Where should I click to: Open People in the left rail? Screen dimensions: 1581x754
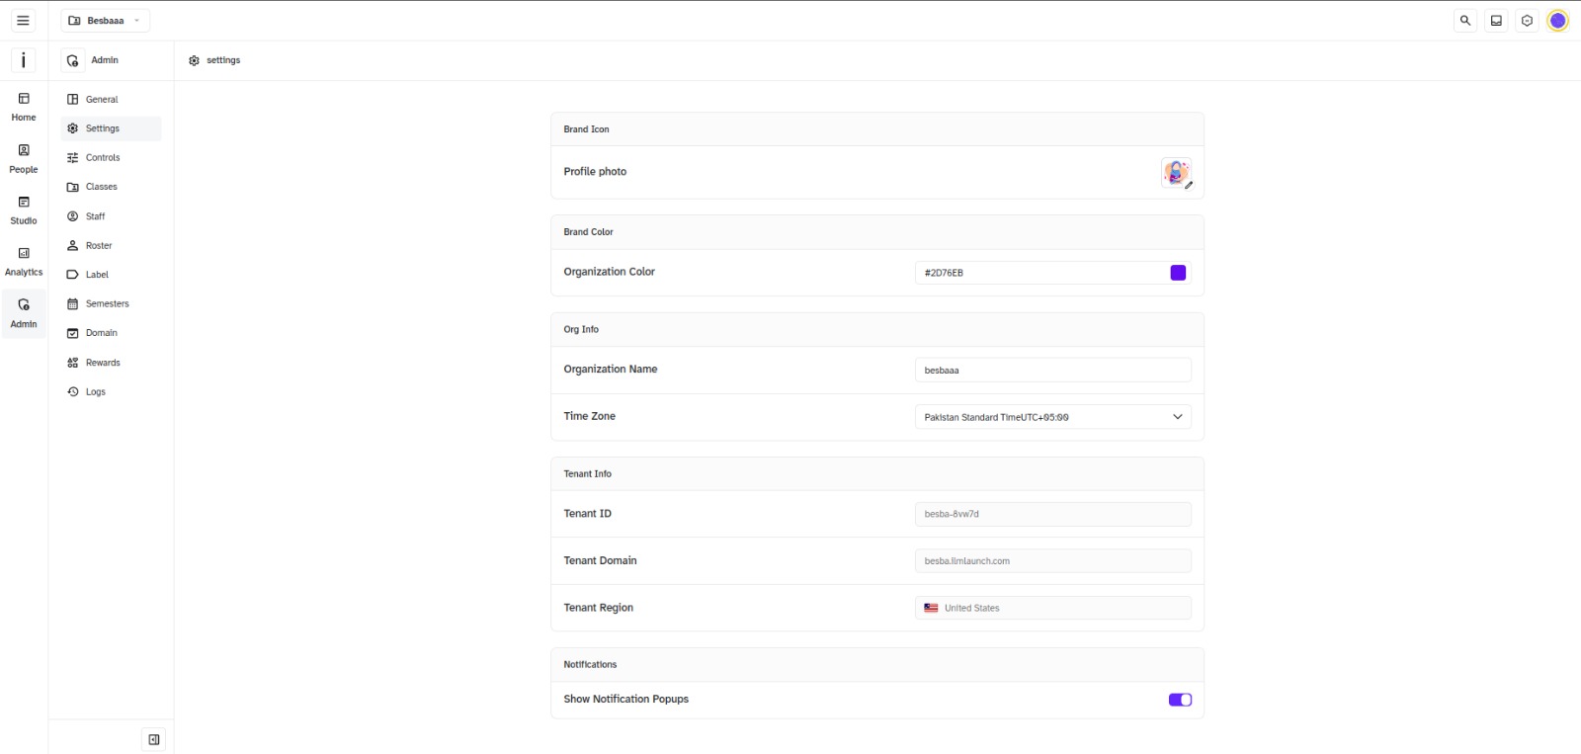coord(24,159)
